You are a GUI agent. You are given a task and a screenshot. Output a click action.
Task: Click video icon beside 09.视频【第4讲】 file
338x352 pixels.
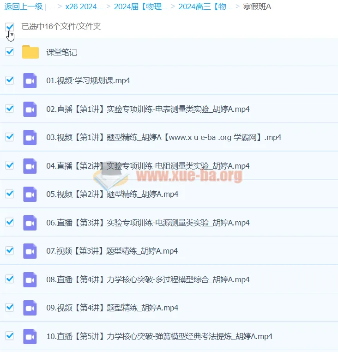(x=30, y=308)
